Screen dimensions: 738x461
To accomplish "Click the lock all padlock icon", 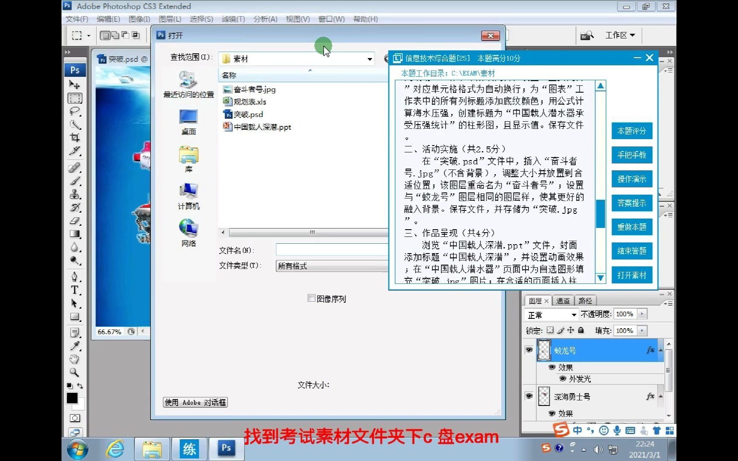I will tap(581, 330).
